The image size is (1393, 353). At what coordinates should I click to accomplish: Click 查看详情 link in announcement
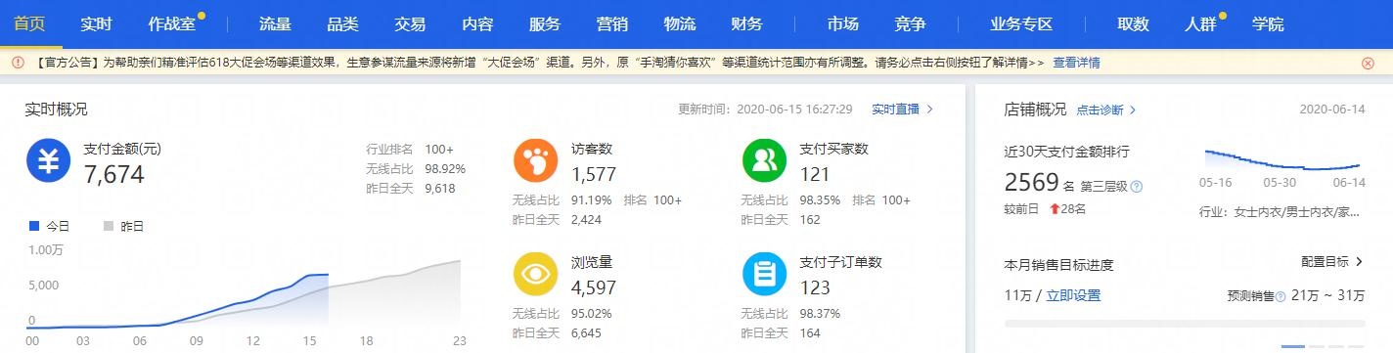[x=1076, y=63]
